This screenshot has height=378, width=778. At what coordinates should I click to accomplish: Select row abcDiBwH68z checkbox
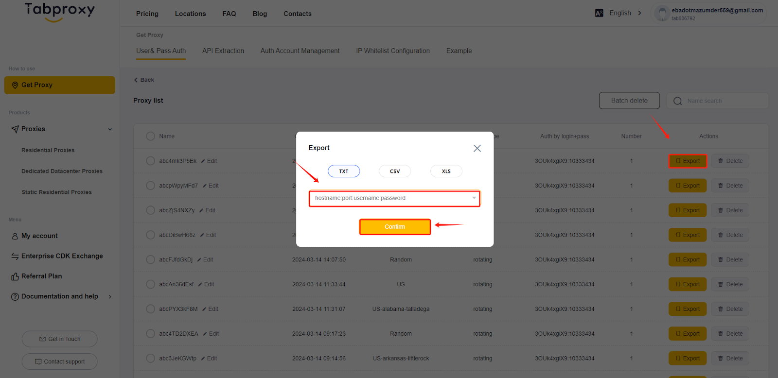click(x=151, y=235)
